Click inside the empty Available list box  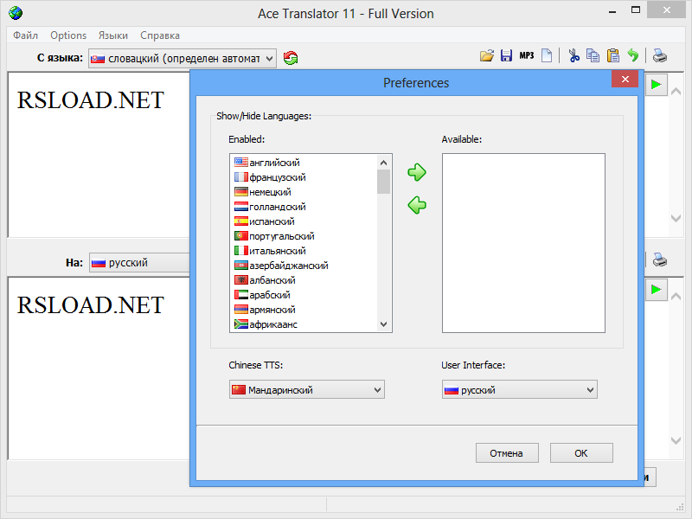pyautogui.click(x=523, y=243)
